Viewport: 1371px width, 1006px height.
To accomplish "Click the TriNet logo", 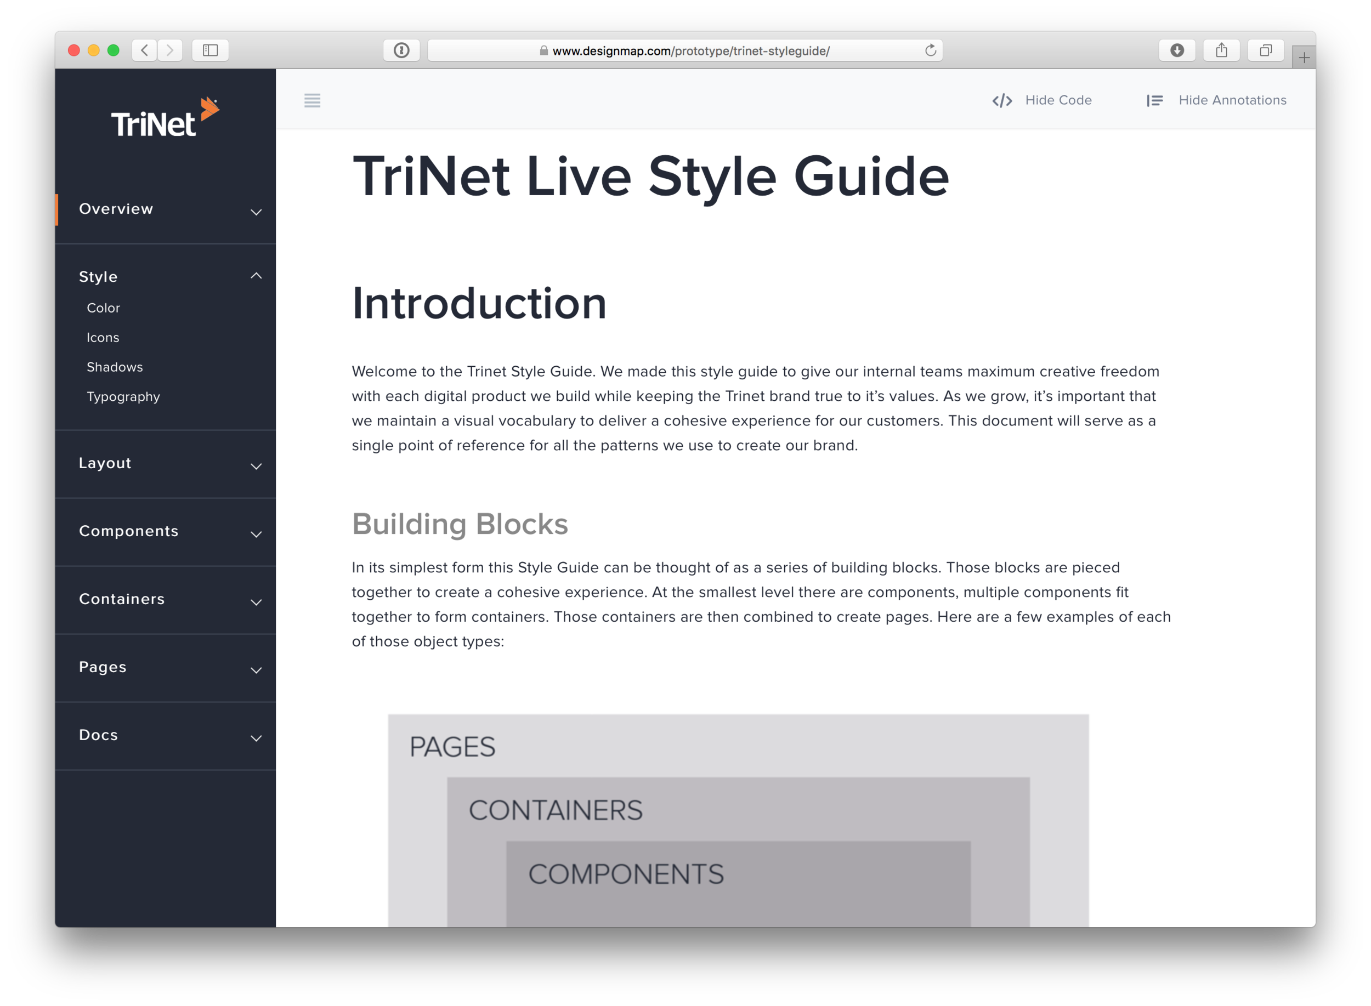I will coord(165,117).
